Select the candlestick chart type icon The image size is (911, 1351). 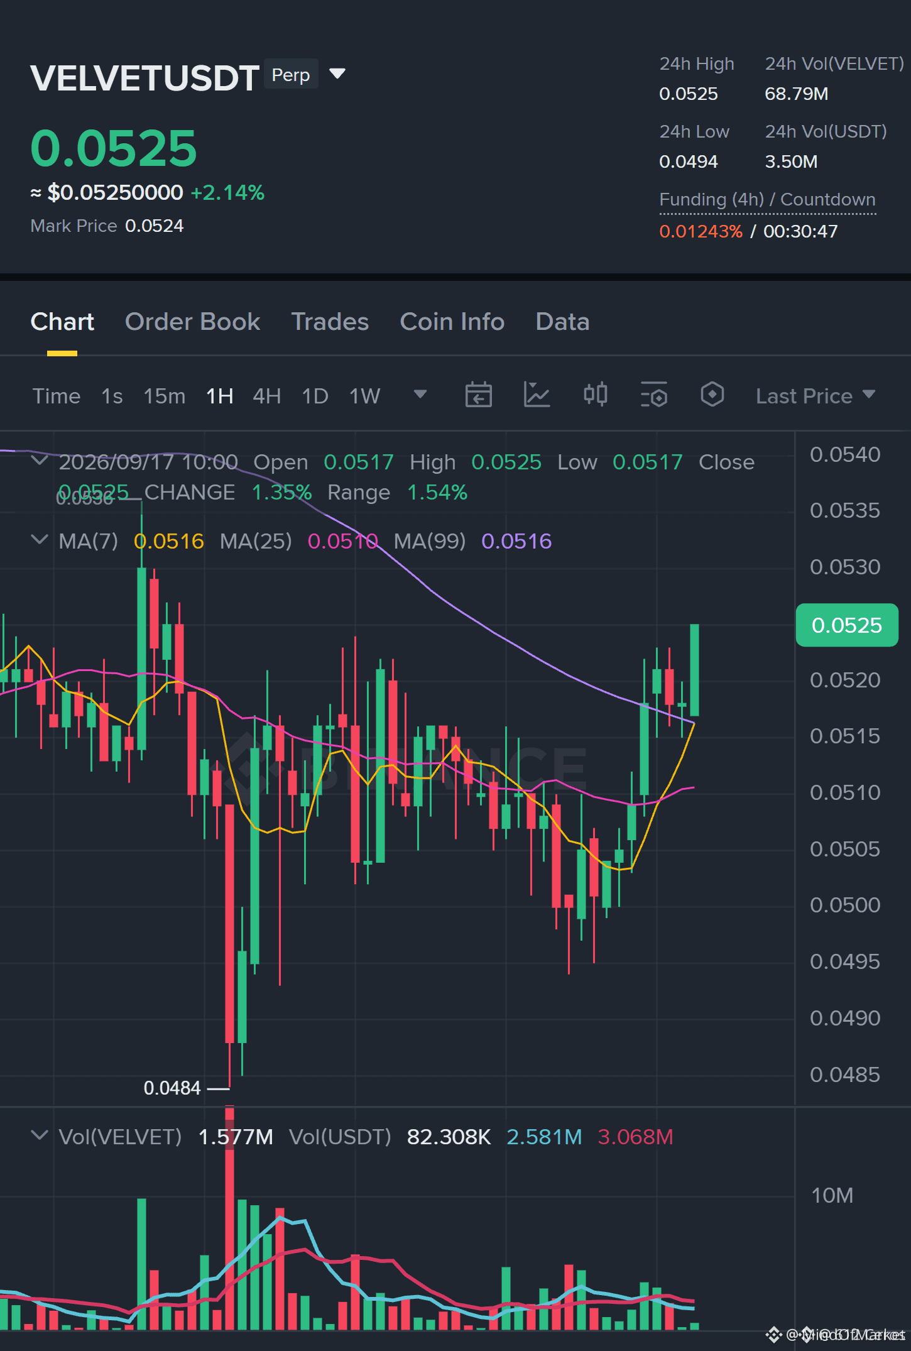(595, 395)
